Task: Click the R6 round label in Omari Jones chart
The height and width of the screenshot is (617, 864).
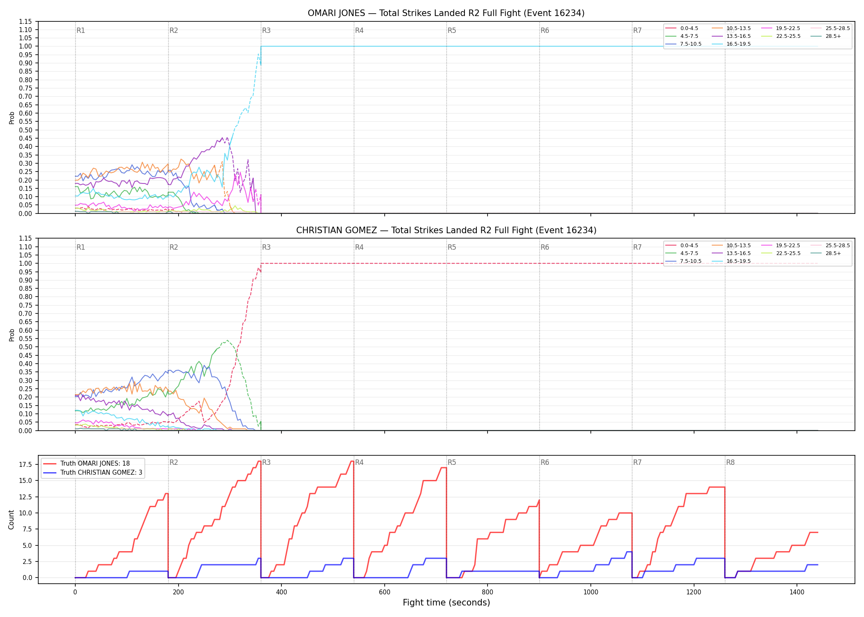Action: pos(545,30)
